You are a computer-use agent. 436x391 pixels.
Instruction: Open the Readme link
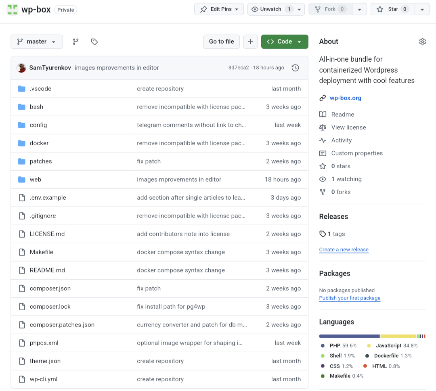343,115
